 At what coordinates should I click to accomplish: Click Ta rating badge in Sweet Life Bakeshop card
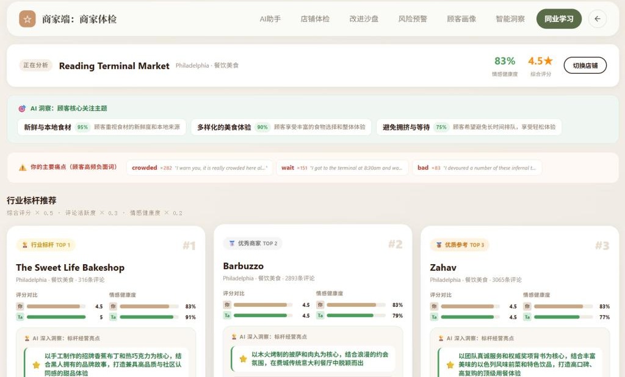20,317
